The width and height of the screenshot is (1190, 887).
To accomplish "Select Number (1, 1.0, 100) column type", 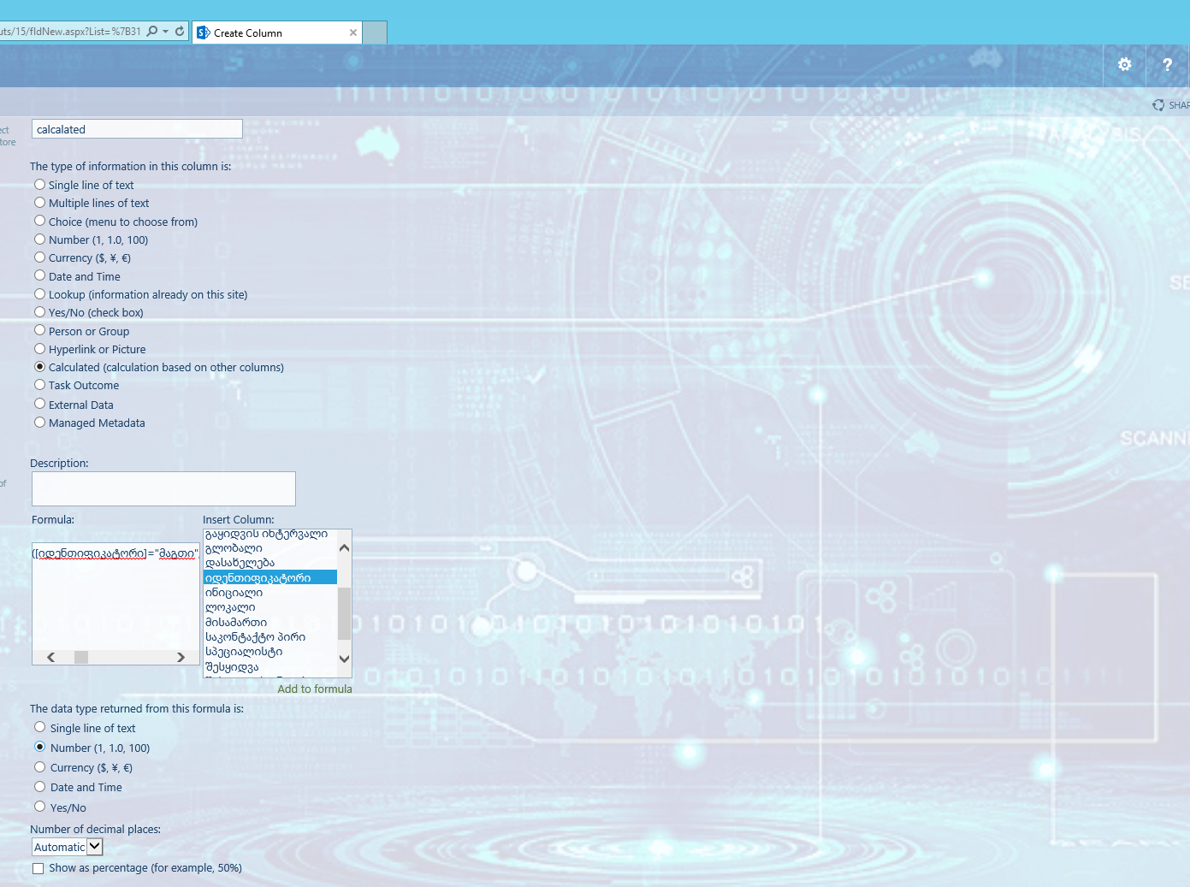I will click(39, 239).
